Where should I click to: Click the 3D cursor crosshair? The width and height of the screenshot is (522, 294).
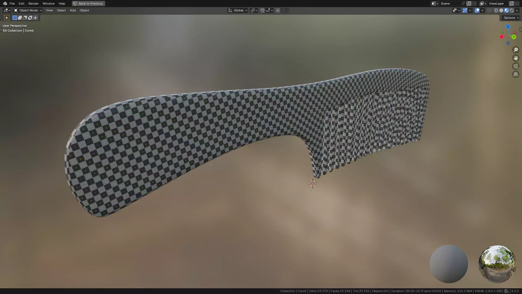pos(313,184)
